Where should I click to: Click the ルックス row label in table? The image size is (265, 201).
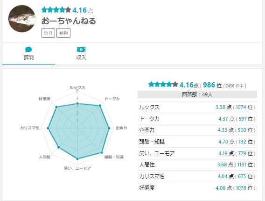149,107
